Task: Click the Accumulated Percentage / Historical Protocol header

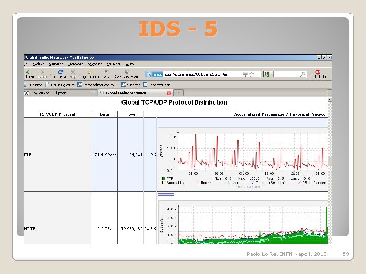Action: point(280,114)
